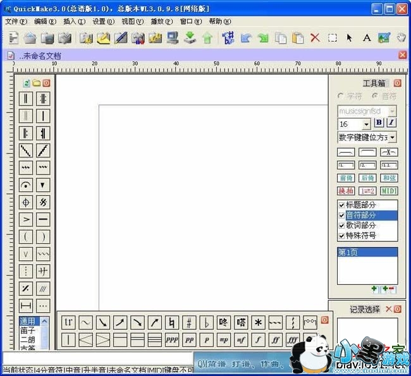Image resolution: width=411 pixels, height=376 pixels.
Task: Select 第1页 in the page list
Action: point(367,252)
